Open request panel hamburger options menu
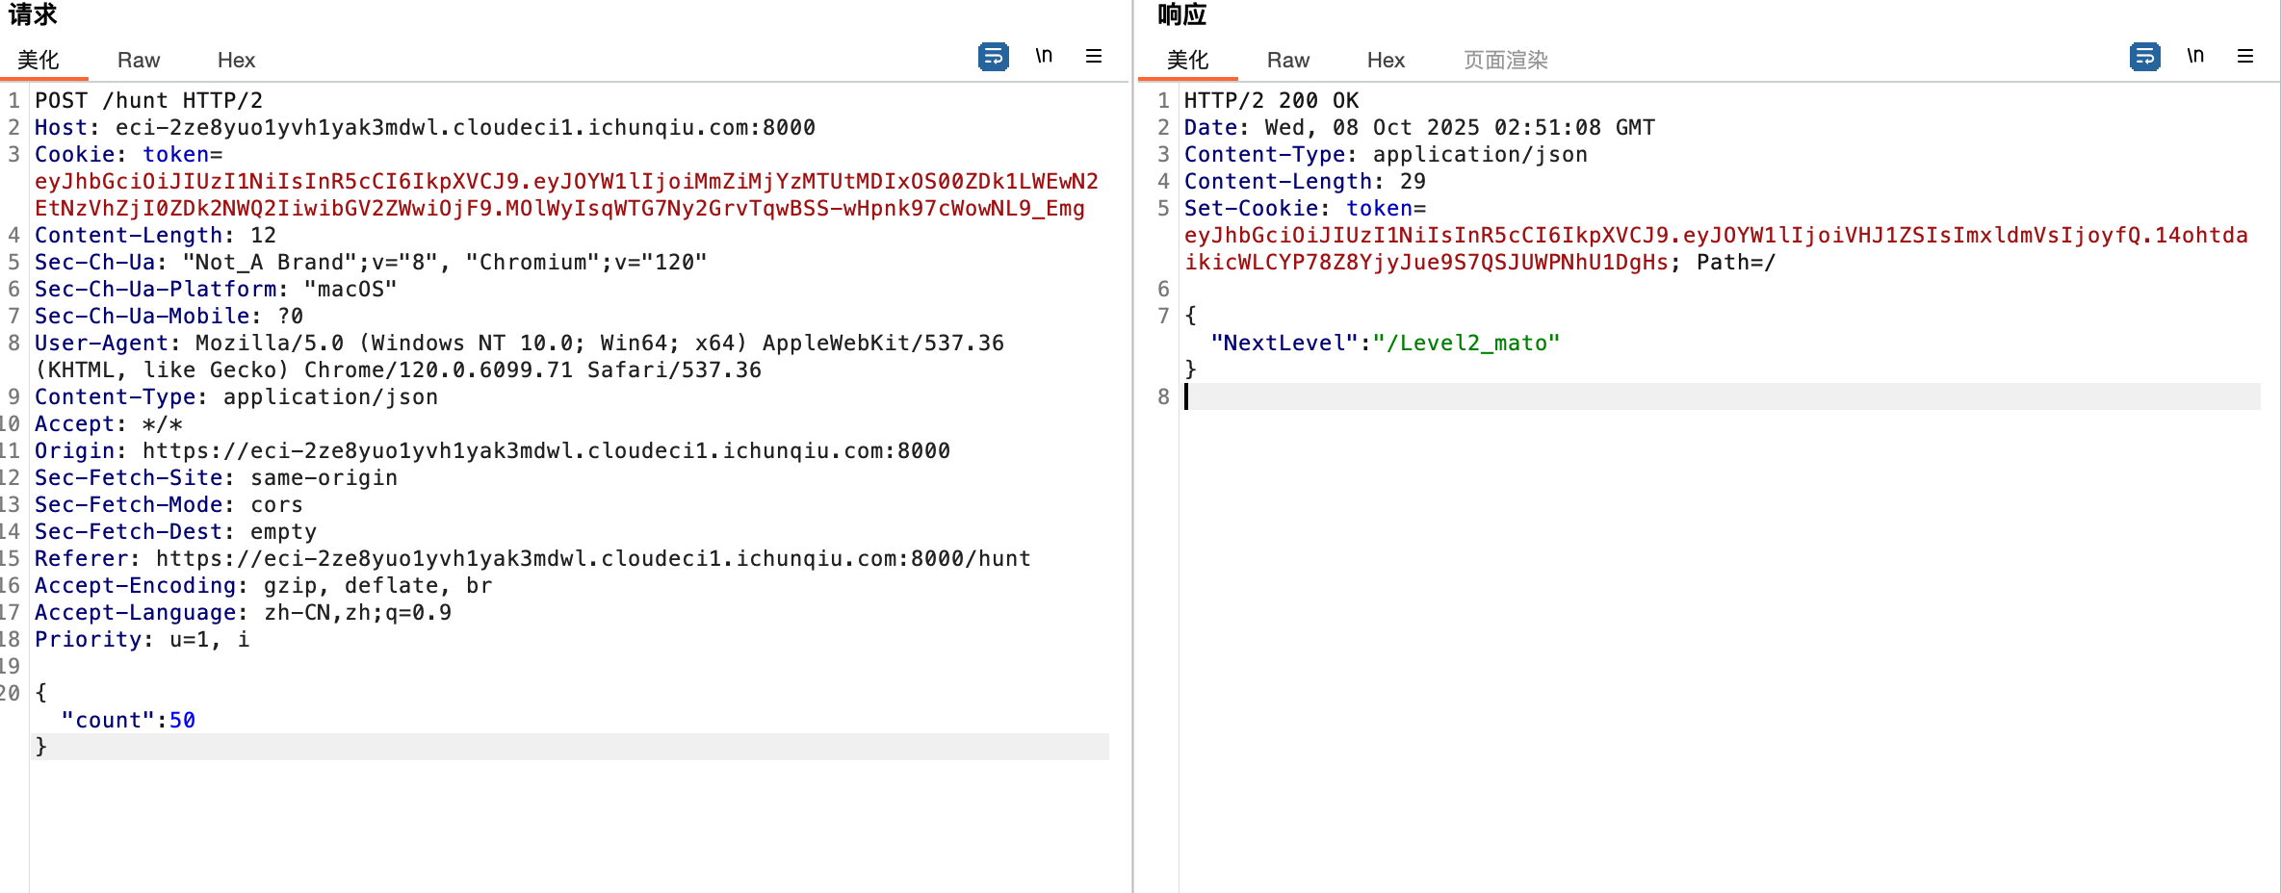Viewport: 2282px width, 893px height. point(1094,57)
